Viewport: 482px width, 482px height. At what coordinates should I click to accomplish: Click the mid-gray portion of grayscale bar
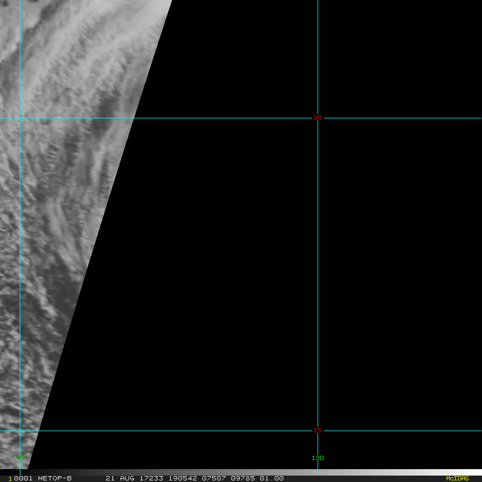click(241, 472)
